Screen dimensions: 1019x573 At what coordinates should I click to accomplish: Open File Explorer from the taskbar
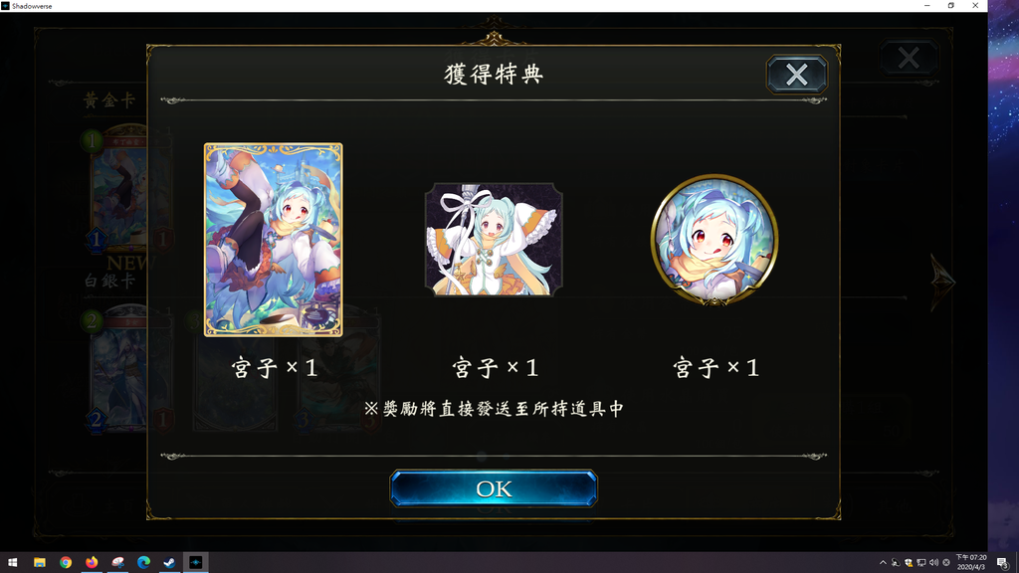[x=40, y=563]
